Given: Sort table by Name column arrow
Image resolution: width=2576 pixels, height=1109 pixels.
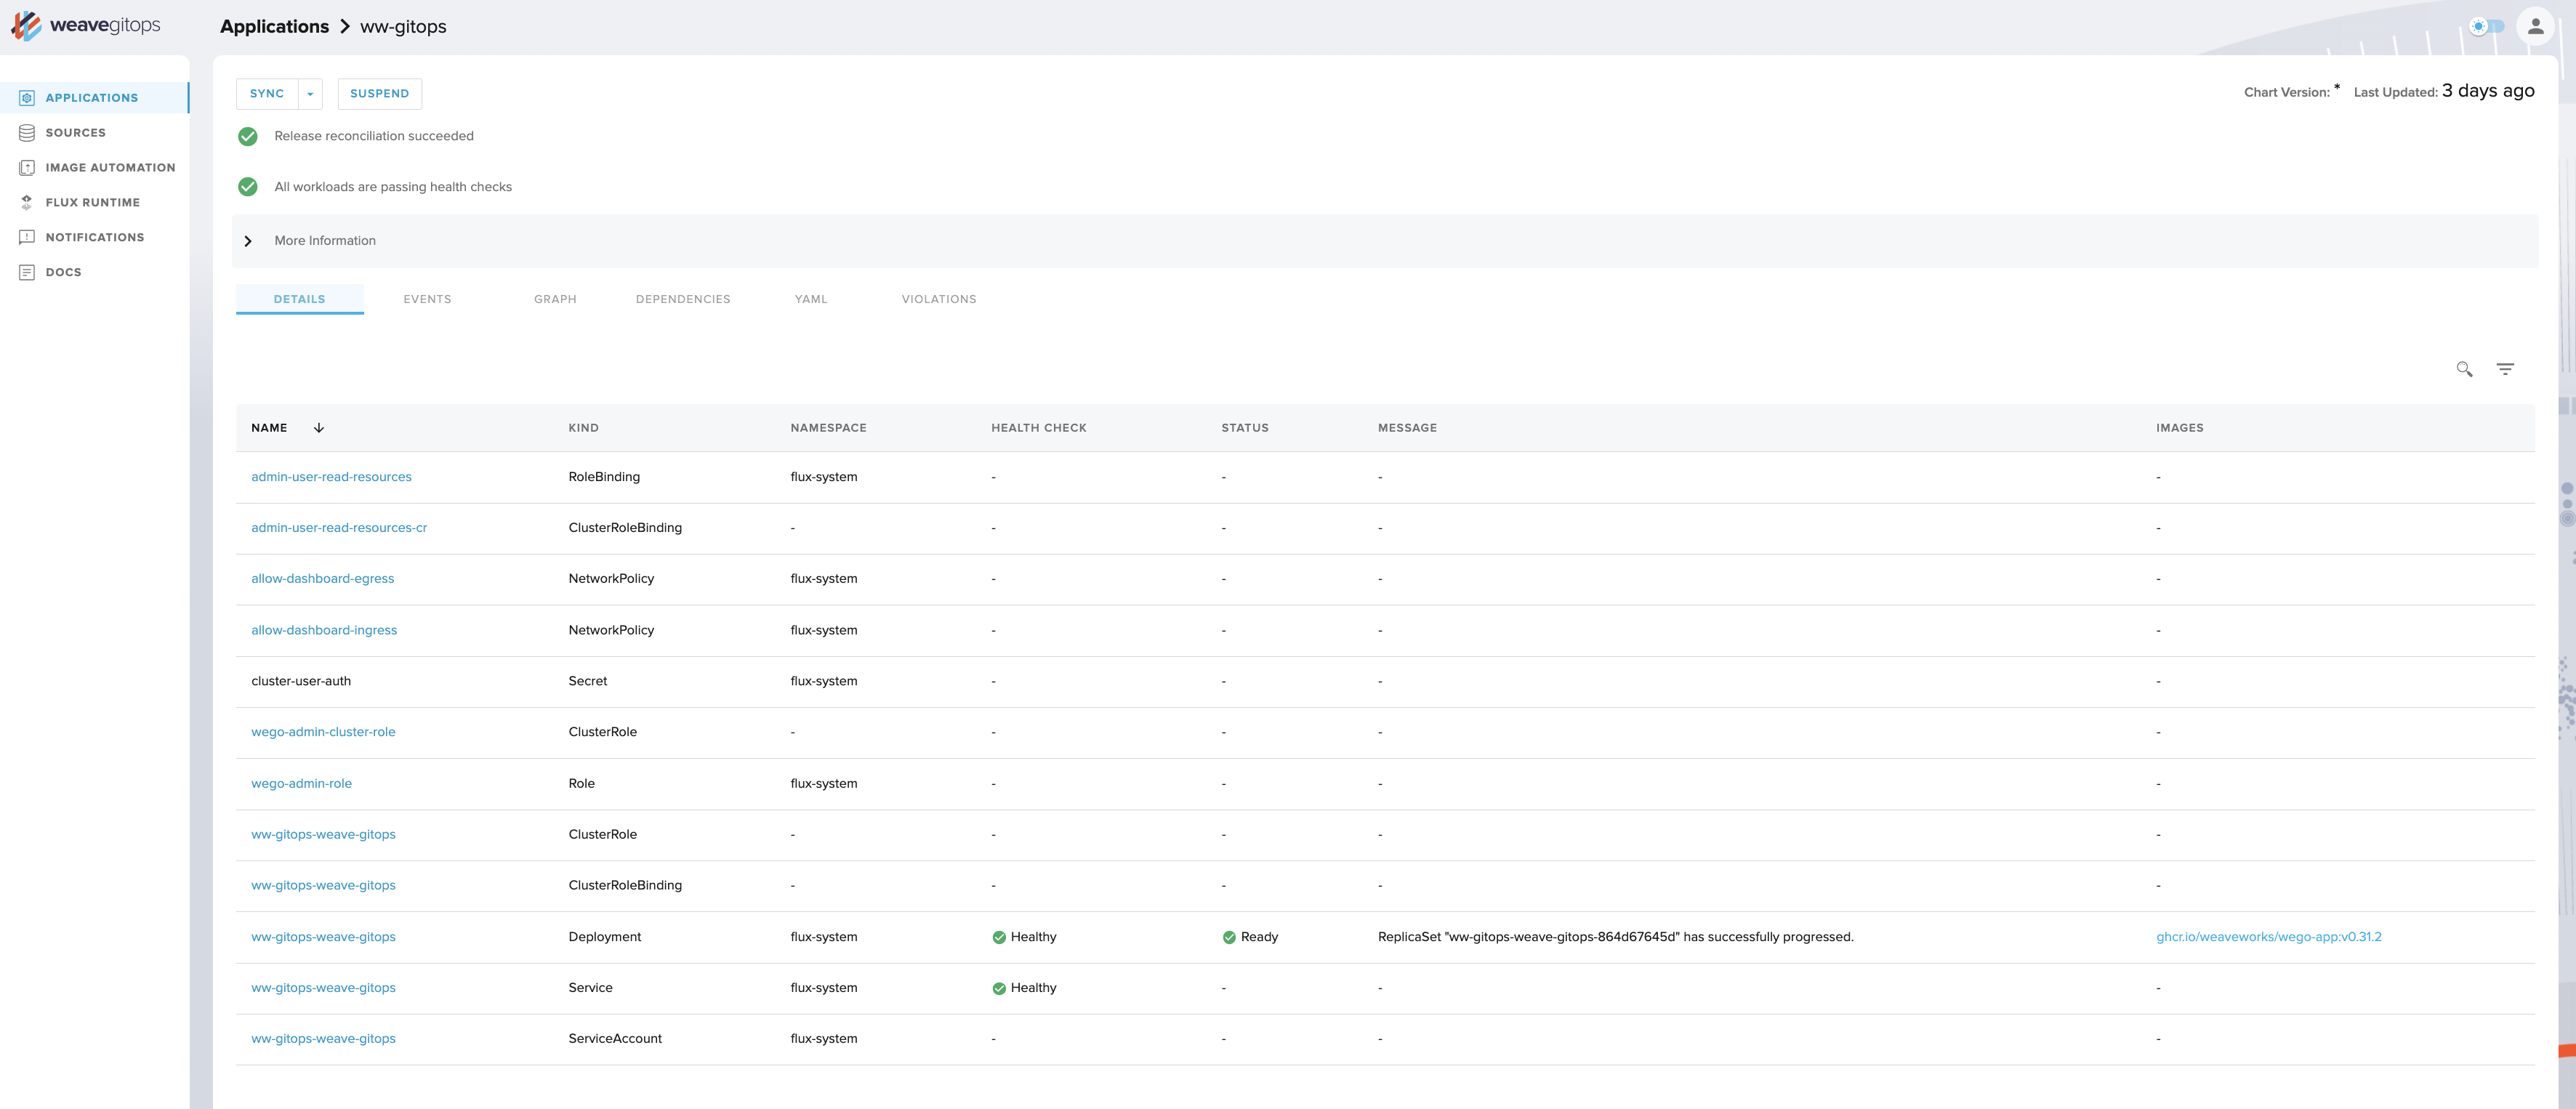Looking at the screenshot, I should (x=319, y=428).
